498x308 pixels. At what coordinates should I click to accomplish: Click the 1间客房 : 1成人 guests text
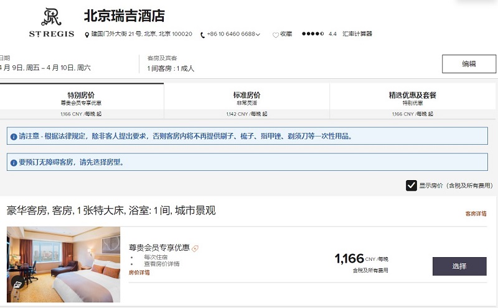click(x=171, y=68)
